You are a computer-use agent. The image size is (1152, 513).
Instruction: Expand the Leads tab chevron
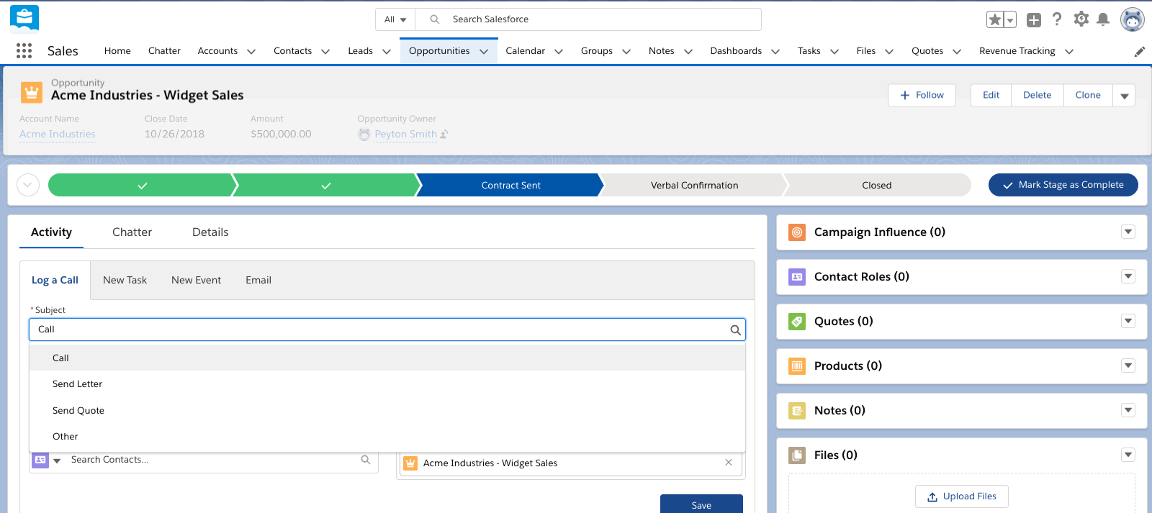click(x=387, y=52)
